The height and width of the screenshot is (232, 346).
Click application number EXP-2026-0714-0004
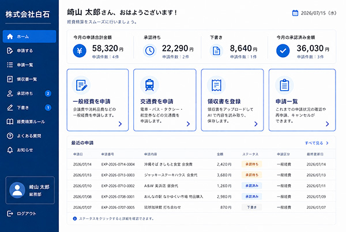(x=118, y=164)
